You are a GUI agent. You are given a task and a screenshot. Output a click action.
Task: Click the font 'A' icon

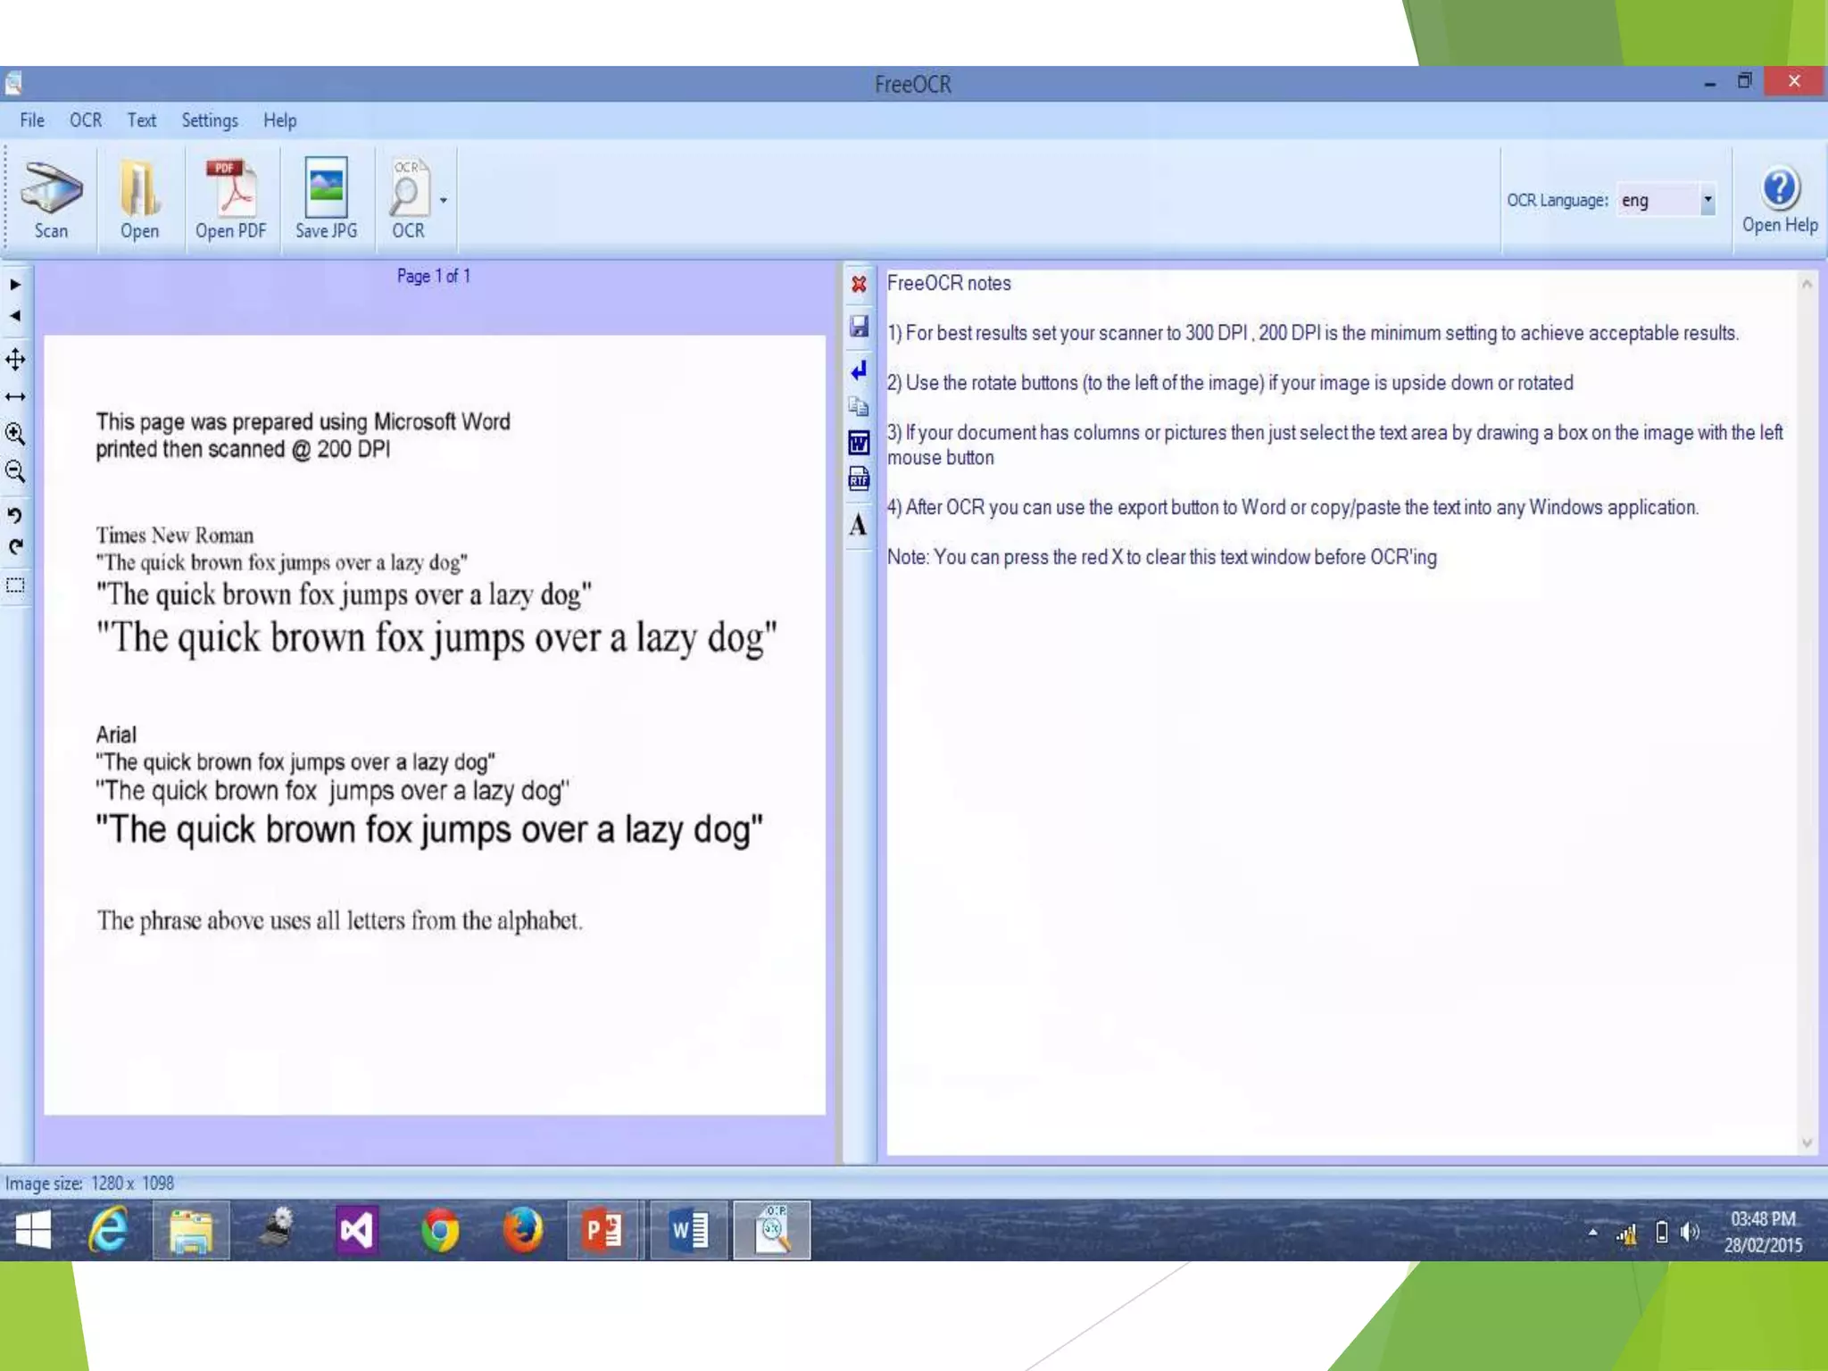tap(859, 525)
